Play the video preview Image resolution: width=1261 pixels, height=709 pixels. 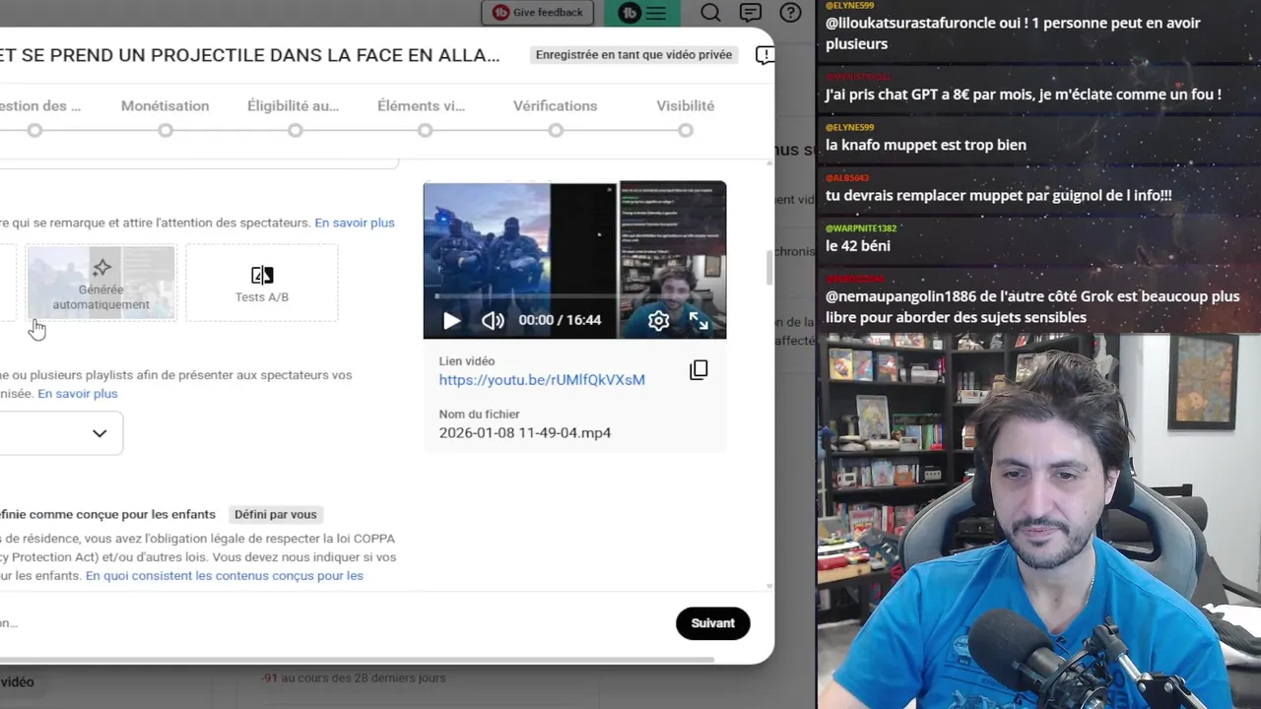click(x=451, y=320)
